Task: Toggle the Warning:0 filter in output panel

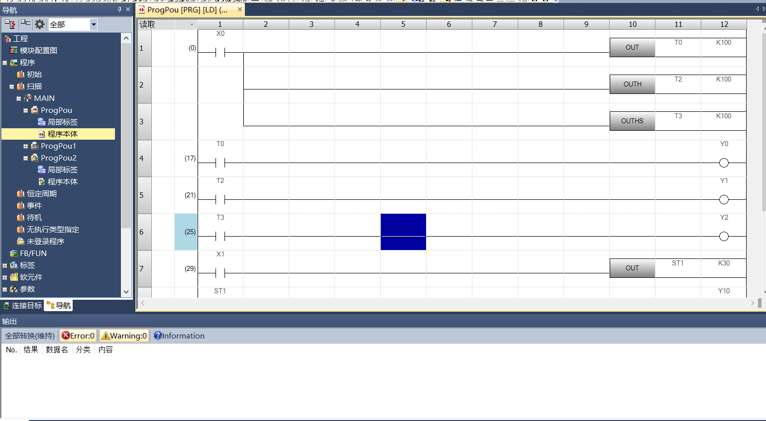Action: click(x=124, y=336)
